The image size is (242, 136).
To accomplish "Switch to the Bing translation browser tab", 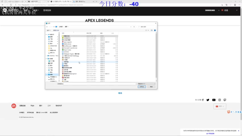I will pos(83,2).
